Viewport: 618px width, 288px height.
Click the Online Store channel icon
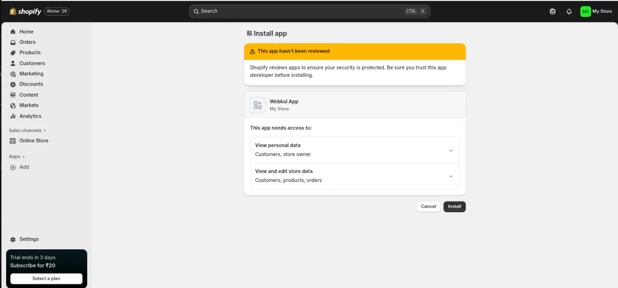[x=13, y=141]
